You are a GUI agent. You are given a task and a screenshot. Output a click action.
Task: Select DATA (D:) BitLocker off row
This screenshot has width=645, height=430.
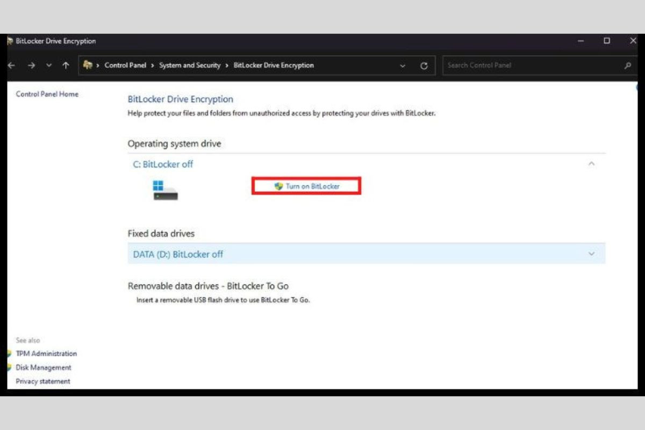[366, 254]
